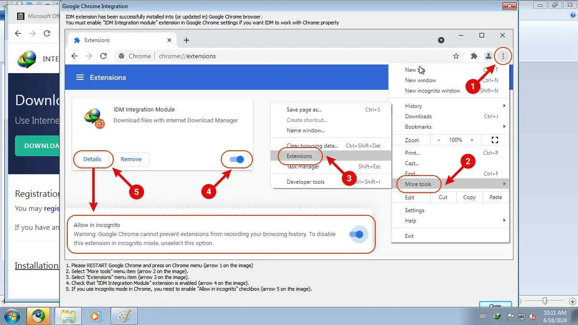The image size is (578, 325).
Task: Open the tab search dropdown circle in Chrome
Action: click(441, 40)
